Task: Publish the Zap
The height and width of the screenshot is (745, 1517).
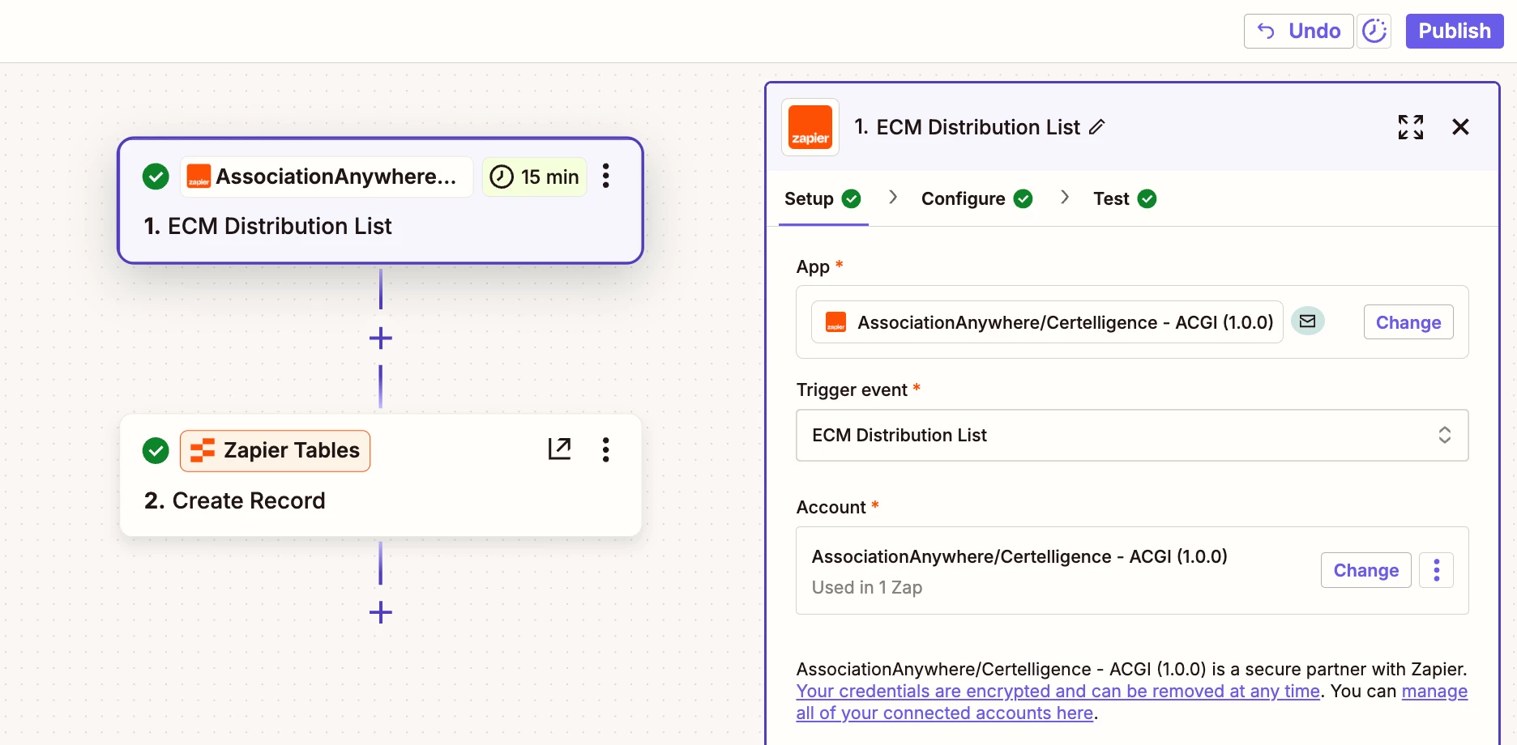Action: coord(1455,32)
